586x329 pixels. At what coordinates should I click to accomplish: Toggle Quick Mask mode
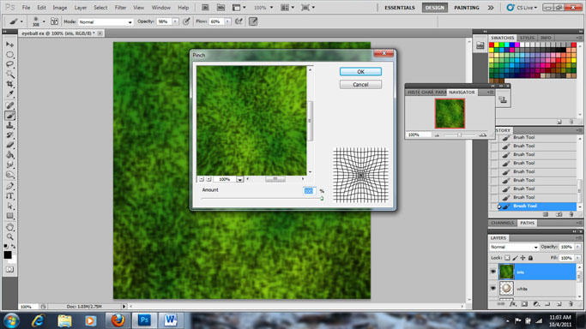point(9,269)
